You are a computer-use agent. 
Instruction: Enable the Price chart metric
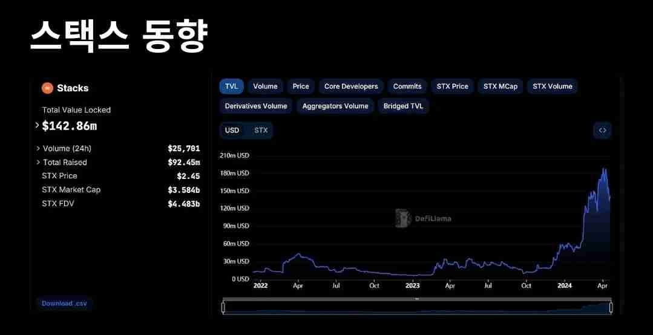(x=301, y=86)
